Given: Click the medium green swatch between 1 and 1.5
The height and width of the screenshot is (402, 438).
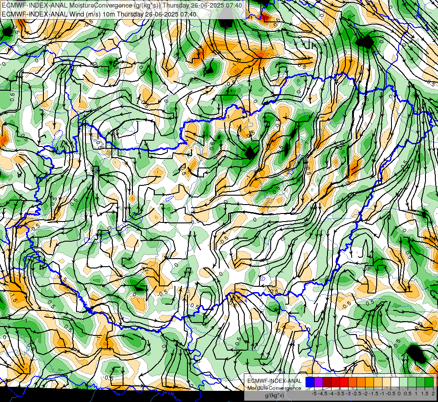Looking at the screenshot, I should pos(421,382).
